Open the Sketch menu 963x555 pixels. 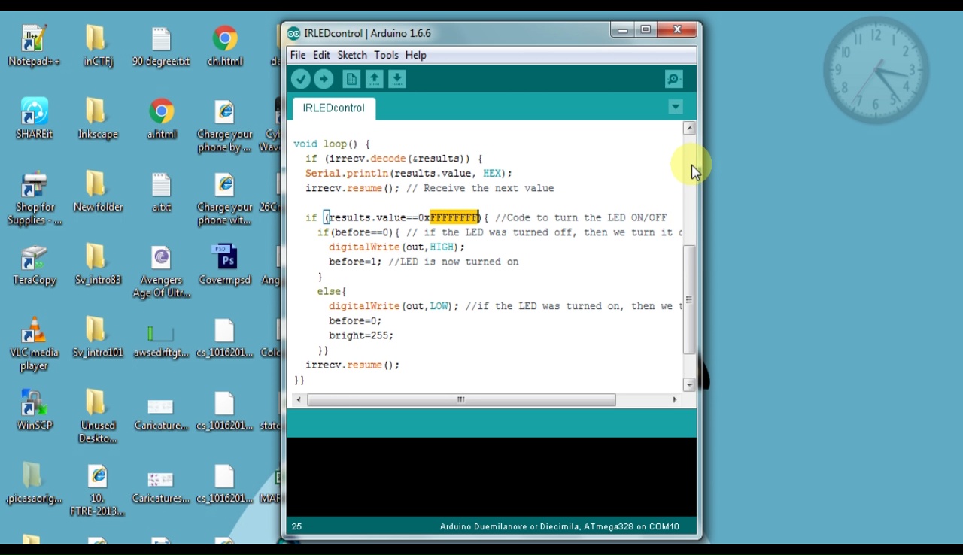(x=352, y=55)
